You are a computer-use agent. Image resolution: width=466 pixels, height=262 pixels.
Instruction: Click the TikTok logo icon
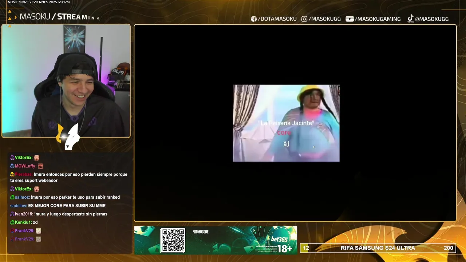(410, 19)
